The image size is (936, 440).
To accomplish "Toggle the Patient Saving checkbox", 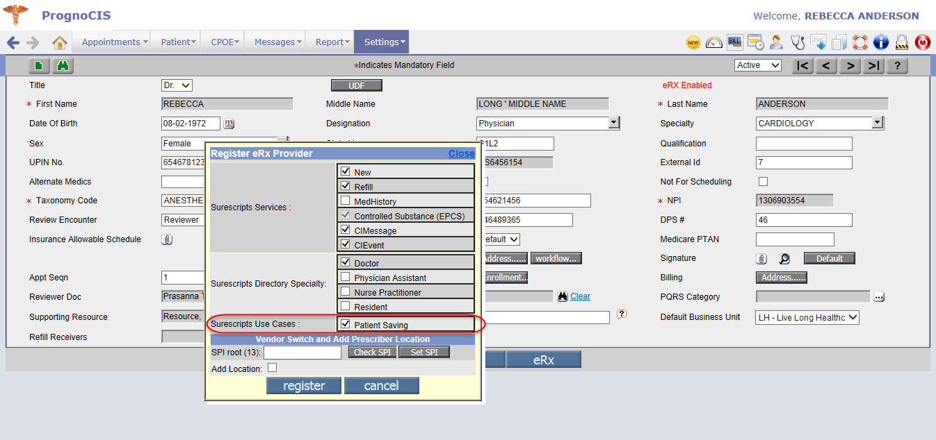I will [345, 323].
